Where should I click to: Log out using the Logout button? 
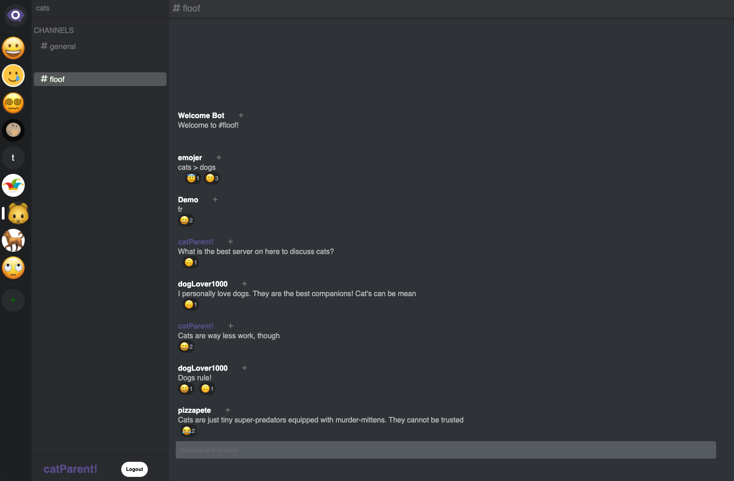pos(135,469)
